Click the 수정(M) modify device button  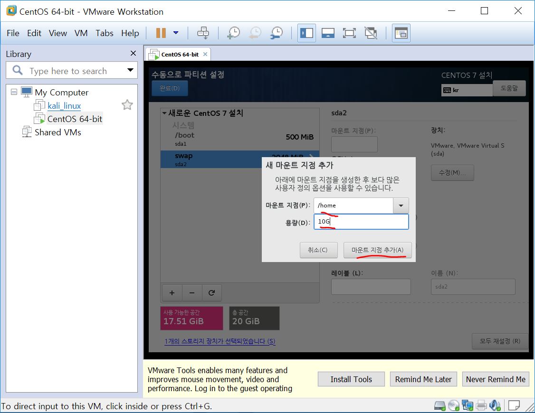tap(452, 173)
